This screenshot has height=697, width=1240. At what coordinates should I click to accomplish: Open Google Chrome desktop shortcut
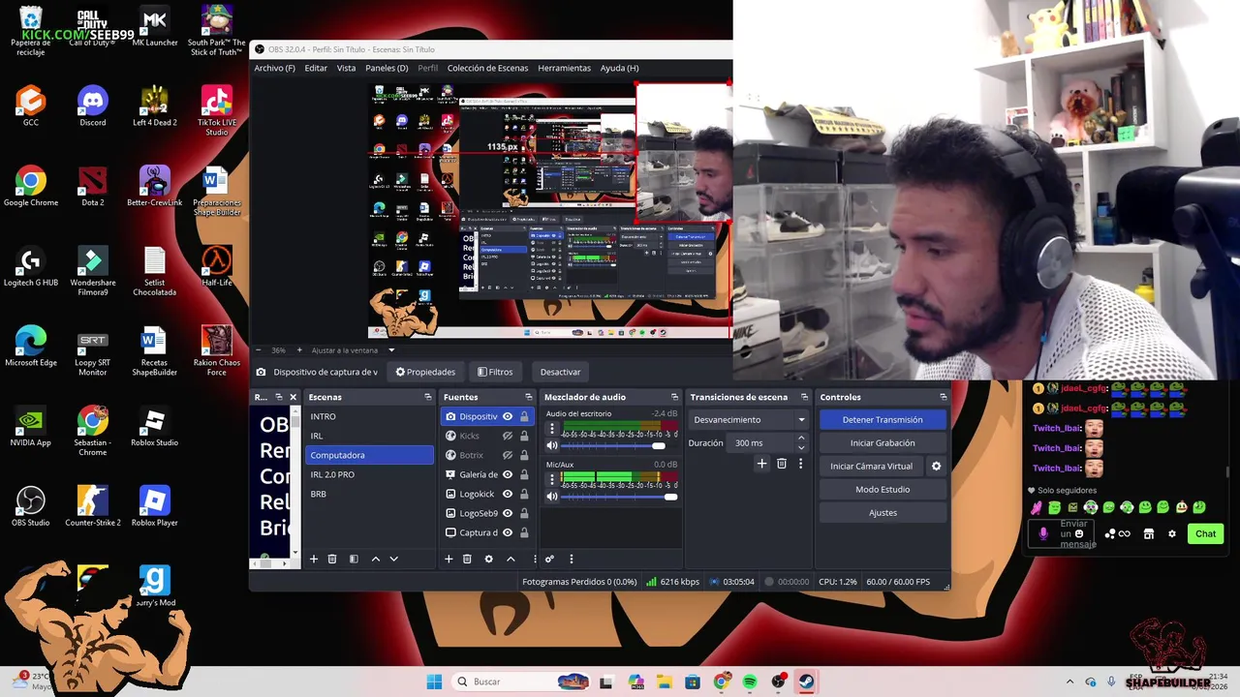point(31,187)
